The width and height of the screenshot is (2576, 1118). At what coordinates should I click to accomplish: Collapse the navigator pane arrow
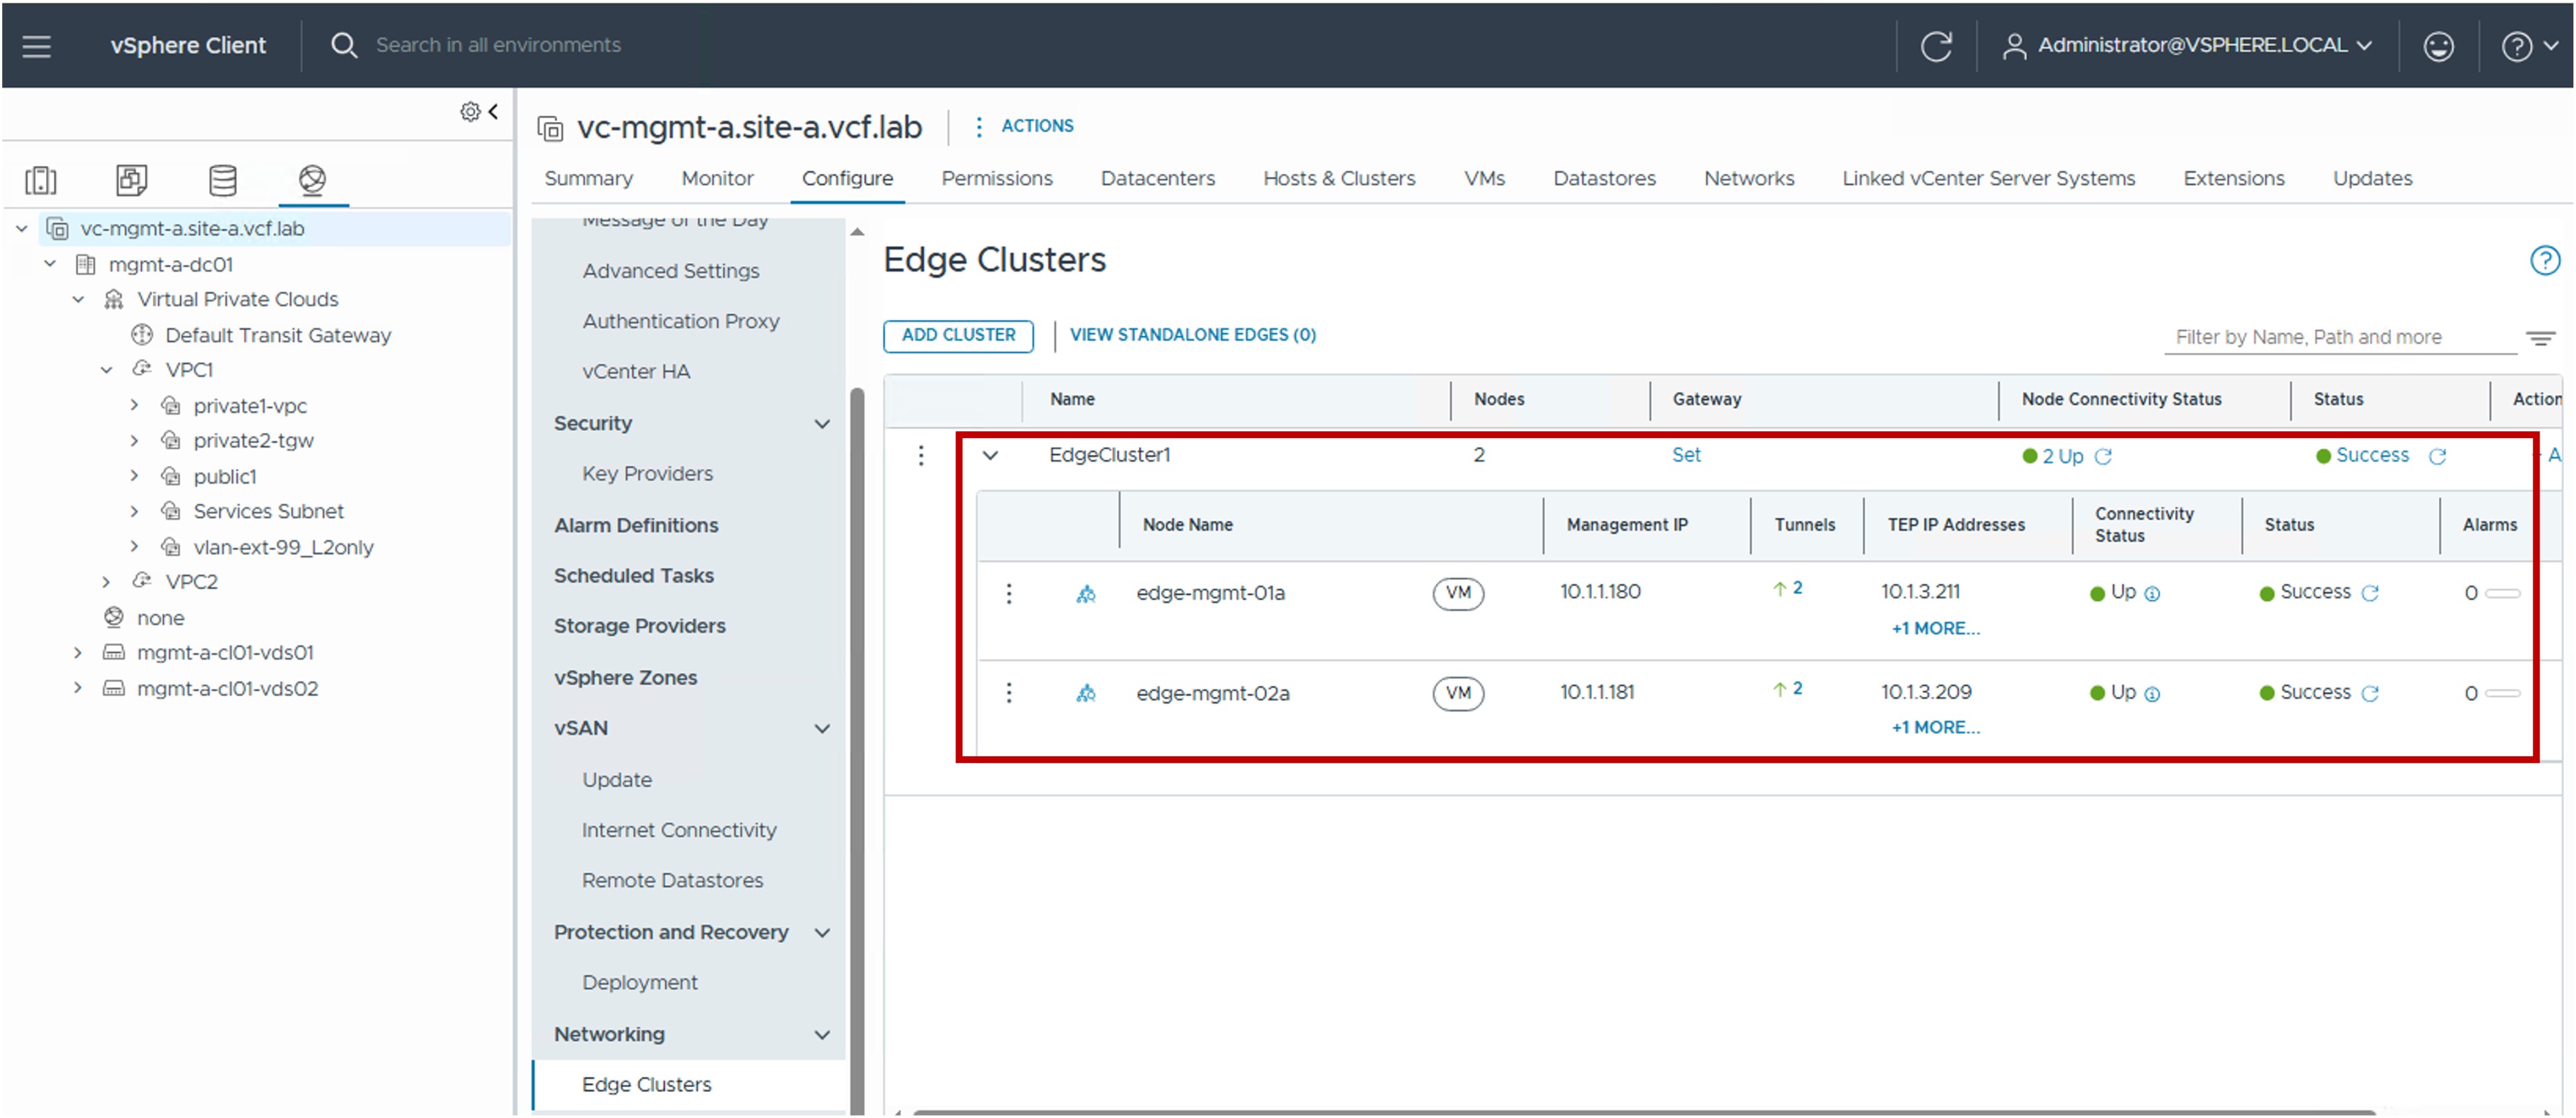(x=493, y=111)
